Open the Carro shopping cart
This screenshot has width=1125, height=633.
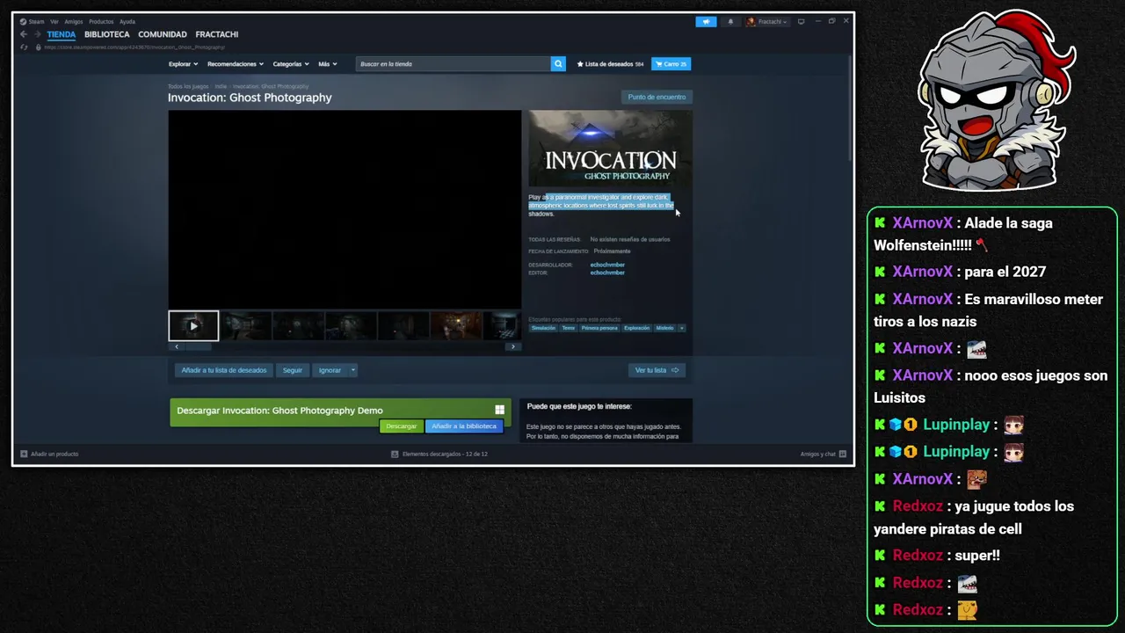click(671, 63)
